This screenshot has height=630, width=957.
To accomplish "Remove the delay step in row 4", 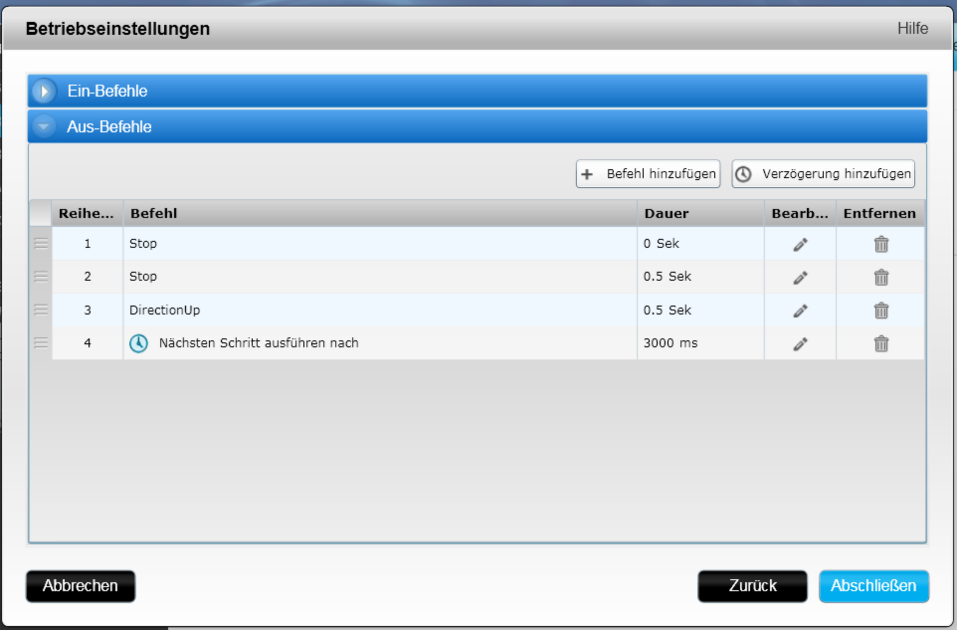I will pyautogui.click(x=881, y=344).
